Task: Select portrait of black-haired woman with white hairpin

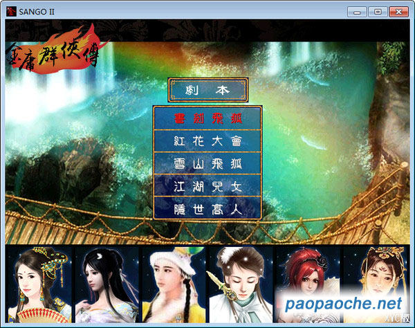Action: coord(107,284)
